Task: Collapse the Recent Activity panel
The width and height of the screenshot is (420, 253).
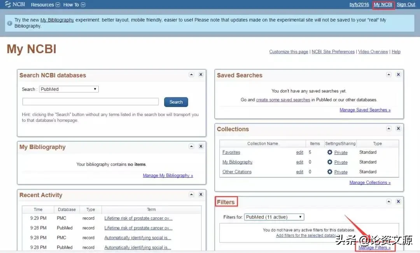Action: click(191, 194)
